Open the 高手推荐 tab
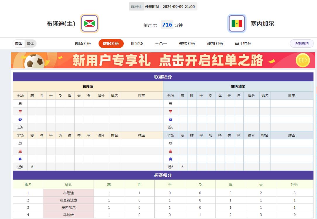The width and height of the screenshot is (317, 219). (x=242, y=43)
